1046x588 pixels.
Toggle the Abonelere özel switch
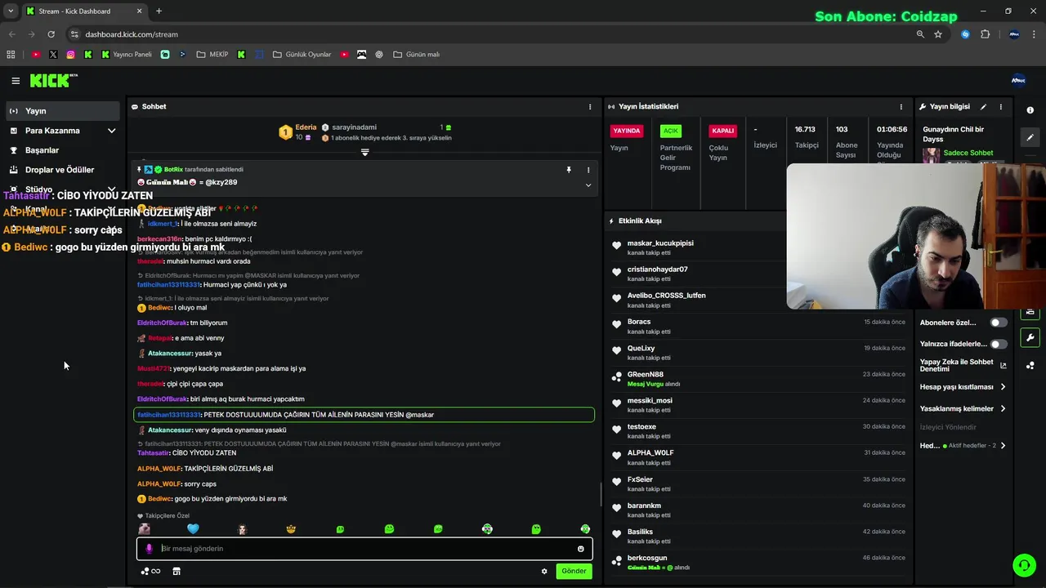tap(999, 323)
